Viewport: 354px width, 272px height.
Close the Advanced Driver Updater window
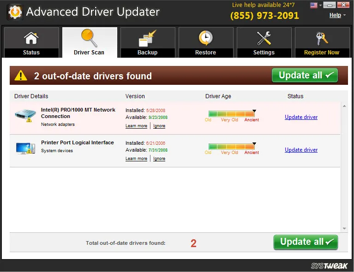pos(343,5)
